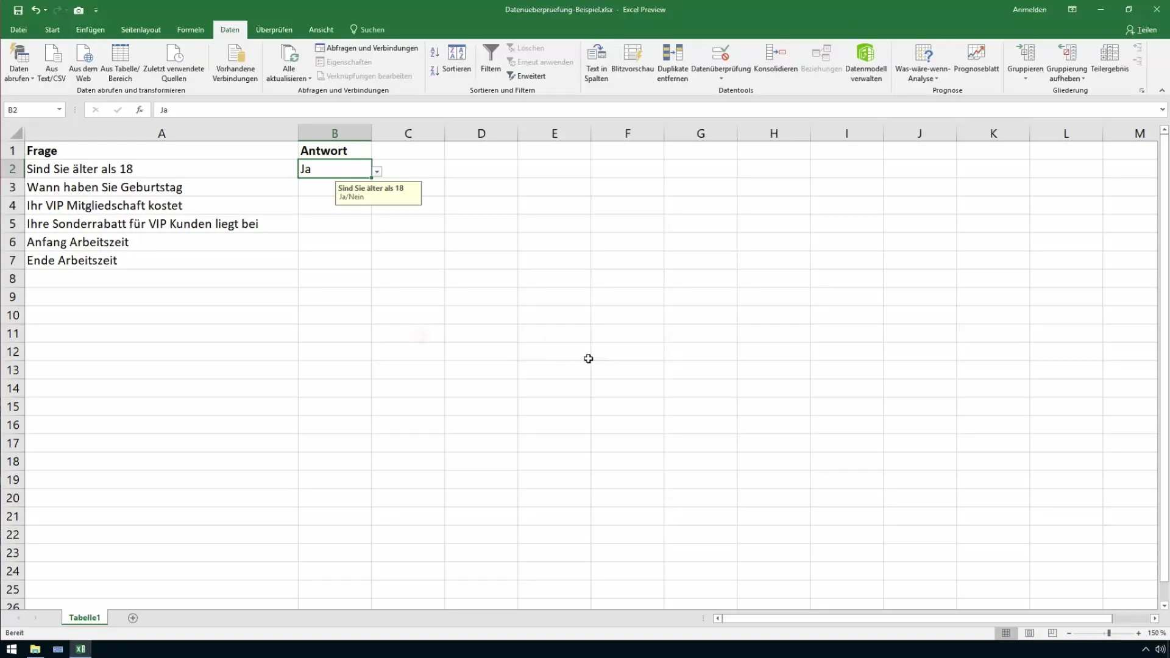Viewport: 1170px width, 658px height.
Task: Expand the Name Box dropdown arrow
Action: pos(59,110)
